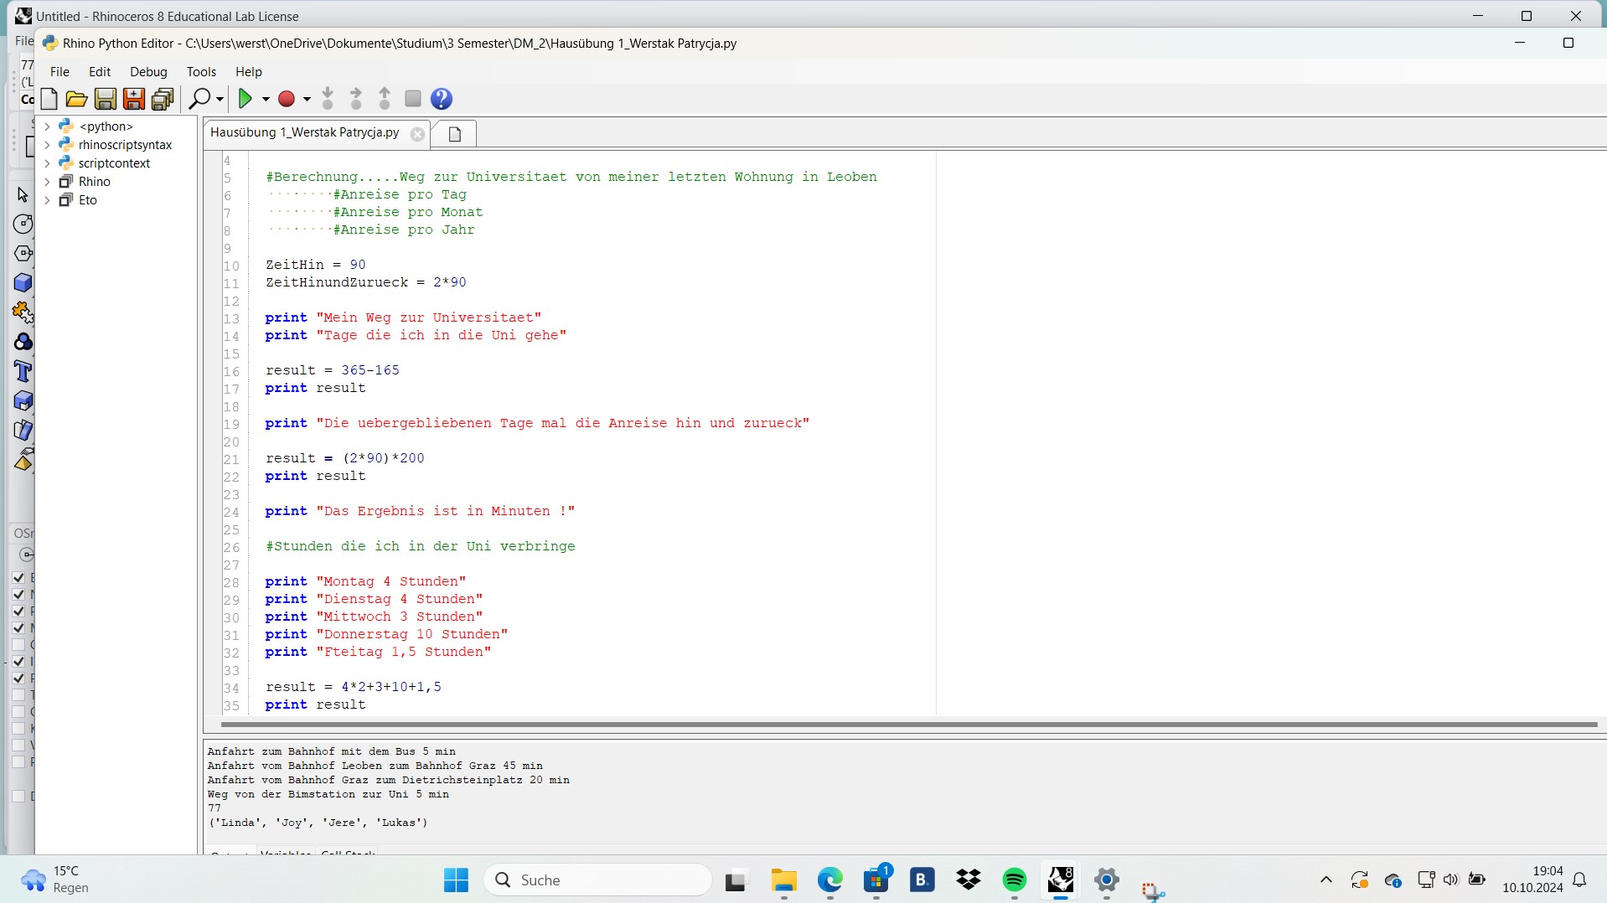Stop the running script
1607x903 pixels.
(411, 99)
